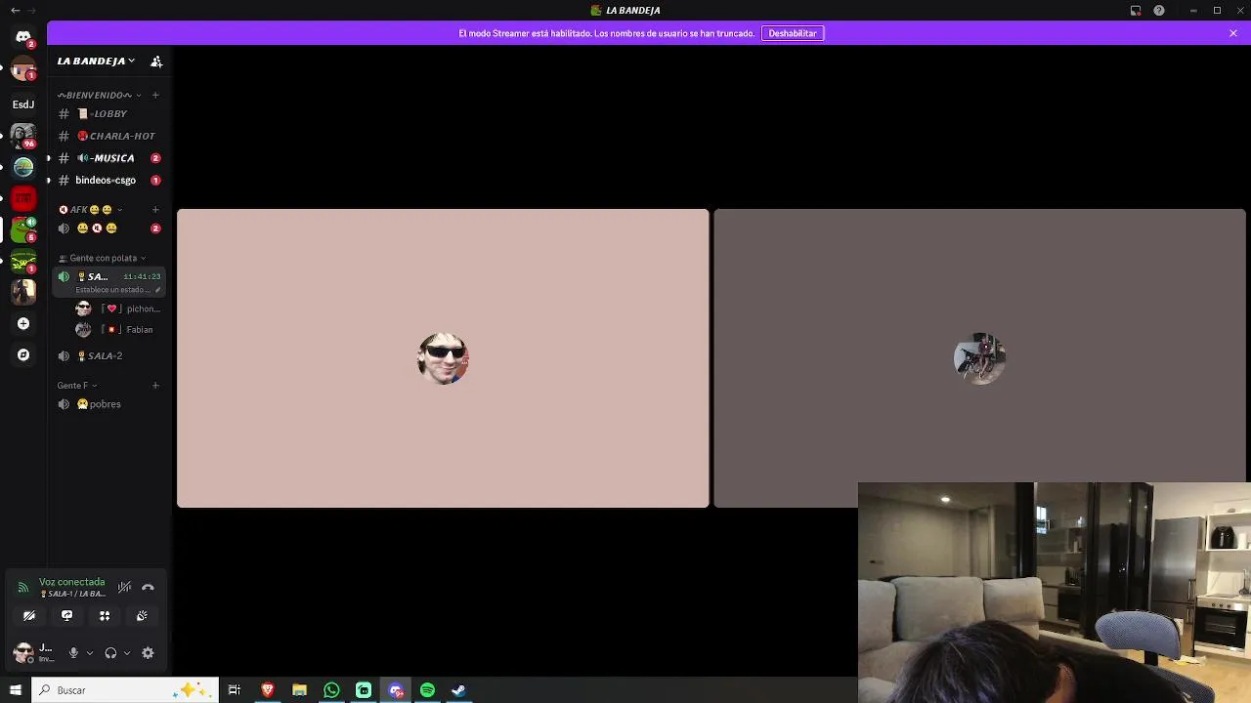
Task: Join the AFK emoji voice channel
Action: click(108, 228)
